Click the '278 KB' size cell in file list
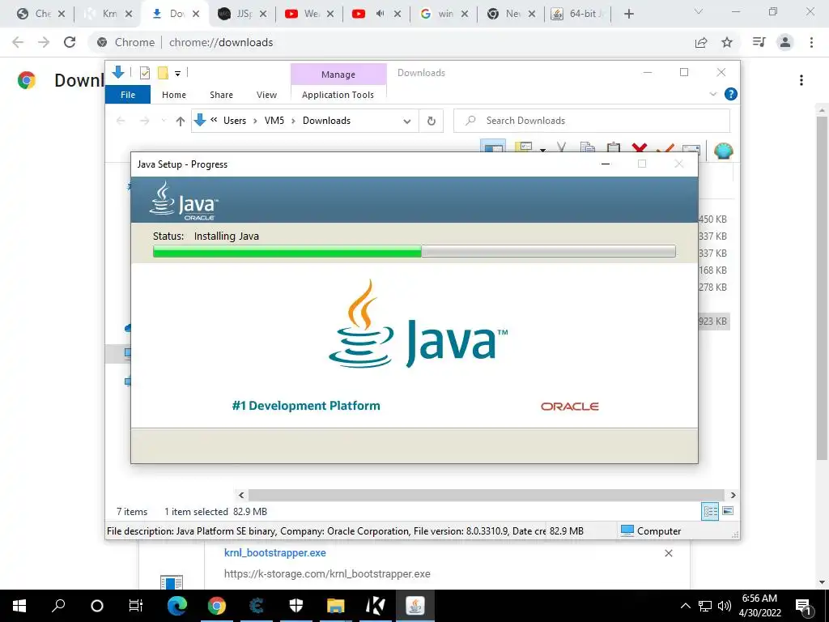The height and width of the screenshot is (622, 829). [x=712, y=288]
